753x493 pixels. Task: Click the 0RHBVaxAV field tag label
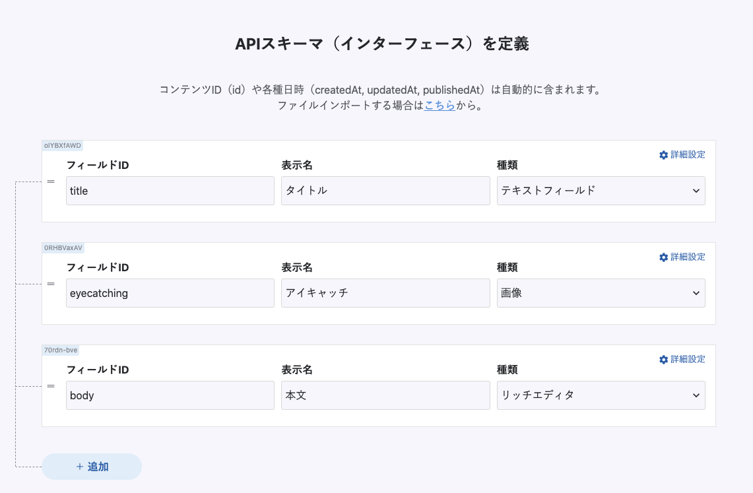(63, 247)
